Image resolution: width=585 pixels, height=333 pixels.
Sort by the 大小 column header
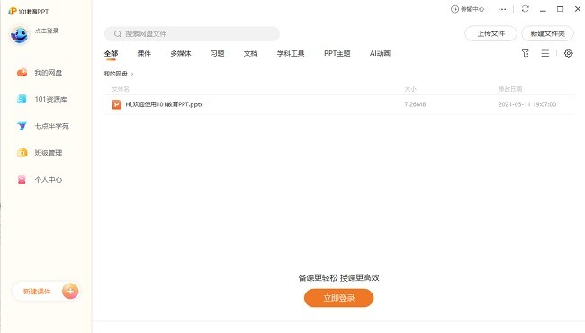click(410, 89)
